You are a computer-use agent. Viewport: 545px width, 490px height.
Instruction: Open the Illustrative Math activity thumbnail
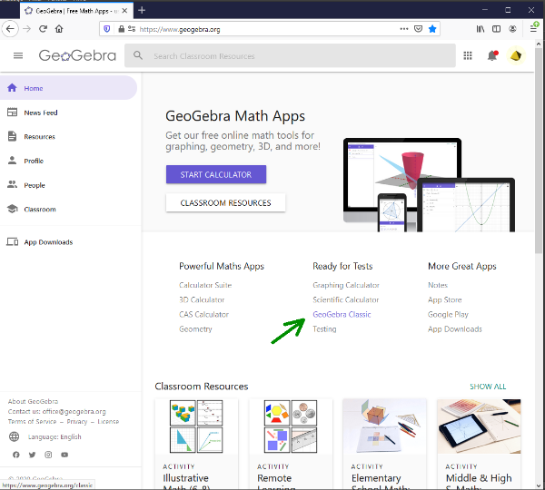click(x=196, y=426)
